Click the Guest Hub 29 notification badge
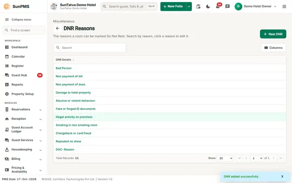This screenshot has height=183, width=292. pos(40,75)
